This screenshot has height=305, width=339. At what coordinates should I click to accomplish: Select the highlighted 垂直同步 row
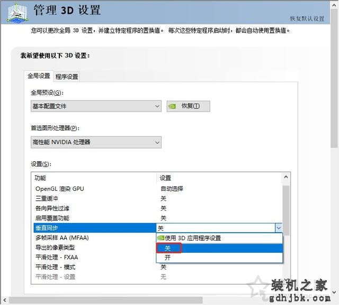click(95, 228)
